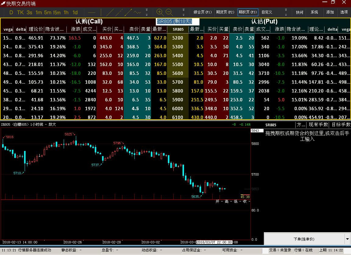The height and width of the screenshot is (255, 351).
Task: Select the zigzag wave line tool
Action: [137, 12]
